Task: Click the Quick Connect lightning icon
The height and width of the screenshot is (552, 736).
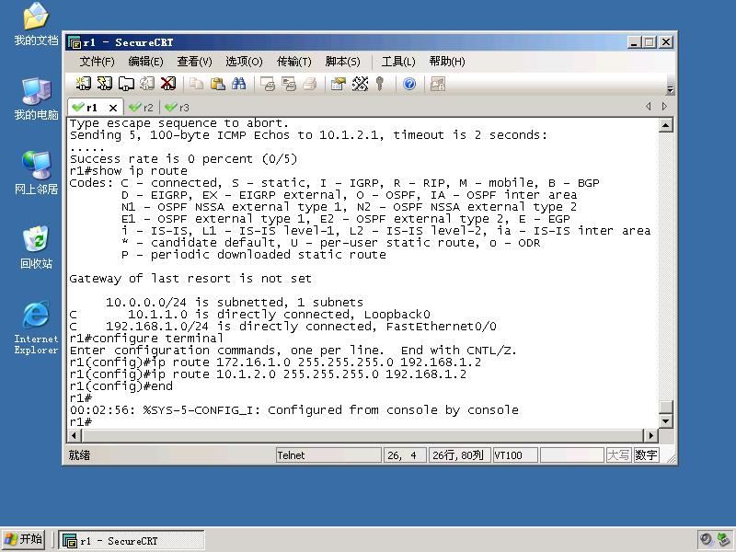Action: (x=104, y=84)
